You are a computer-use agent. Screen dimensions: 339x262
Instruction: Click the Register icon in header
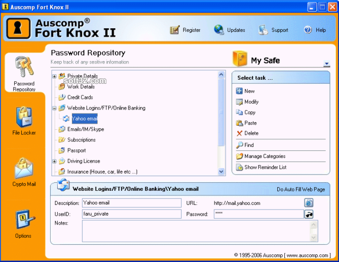(175, 30)
